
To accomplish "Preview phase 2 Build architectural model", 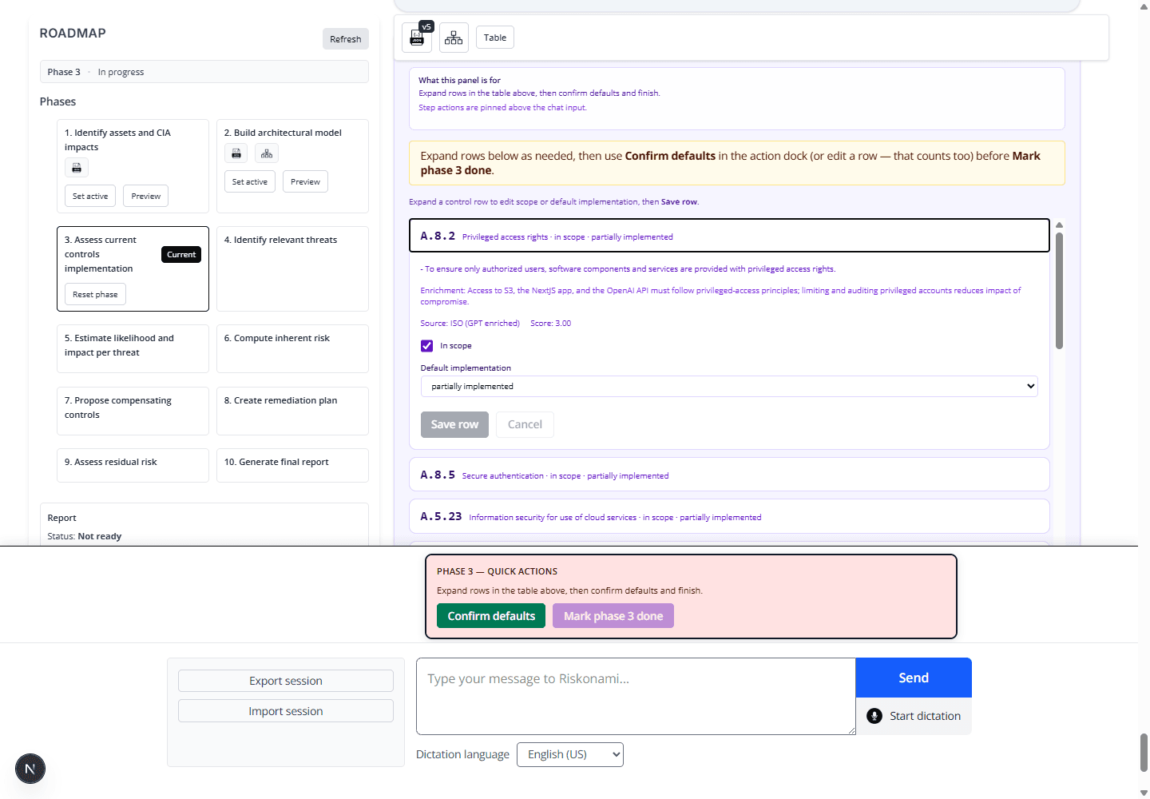I will pyautogui.click(x=306, y=181).
